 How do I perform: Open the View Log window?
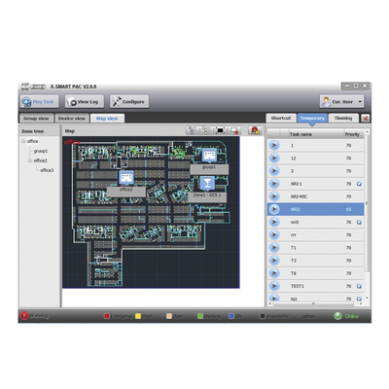click(84, 101)
